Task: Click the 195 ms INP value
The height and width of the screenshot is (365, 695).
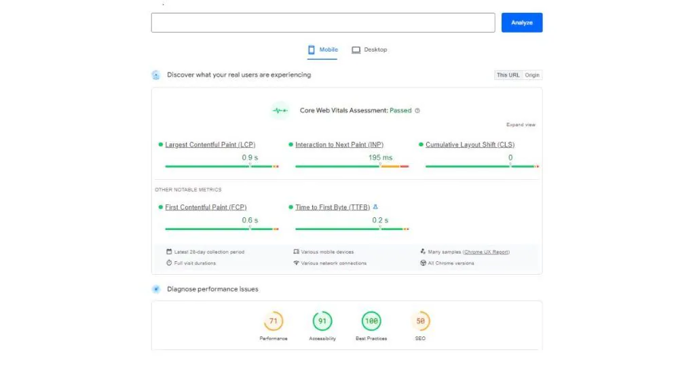Action: pos(380,157)
